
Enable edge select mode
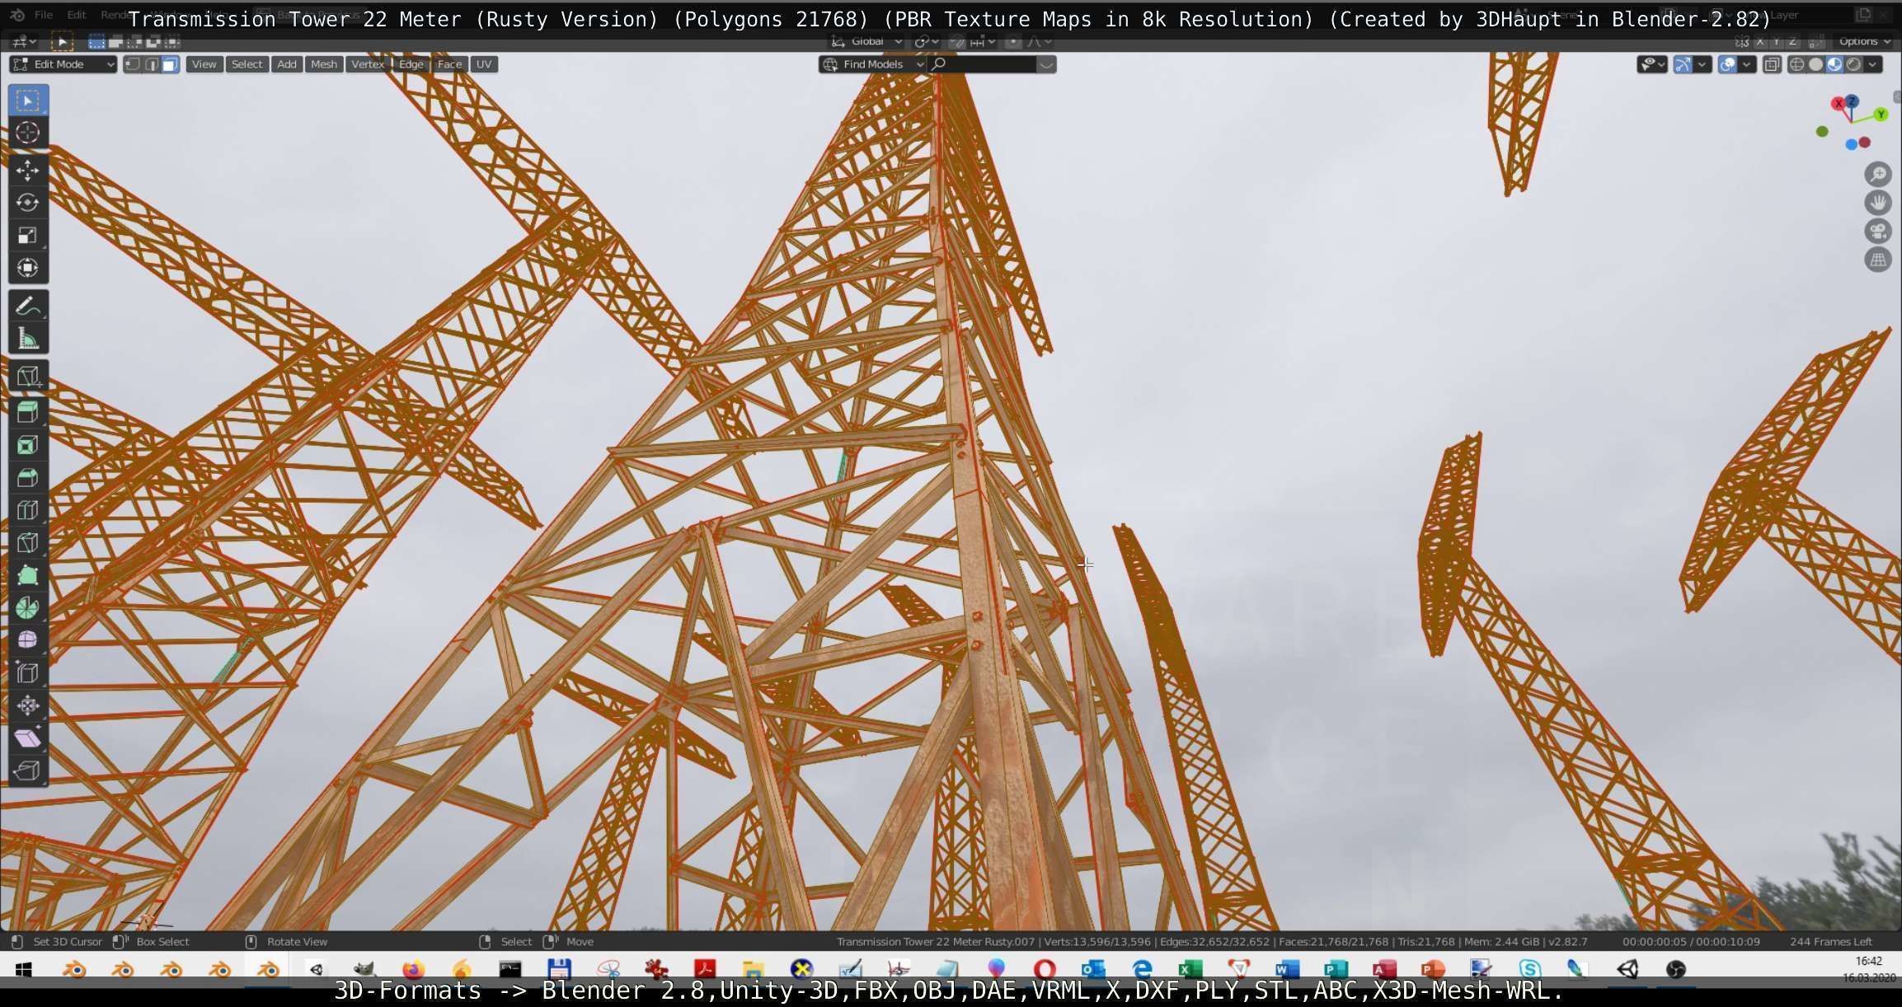click(152, 64)
